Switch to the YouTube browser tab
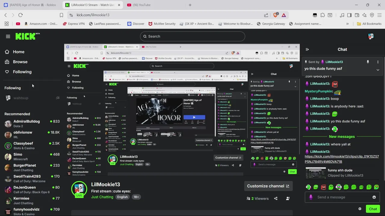The image size is (385, 216). (142, 5)
